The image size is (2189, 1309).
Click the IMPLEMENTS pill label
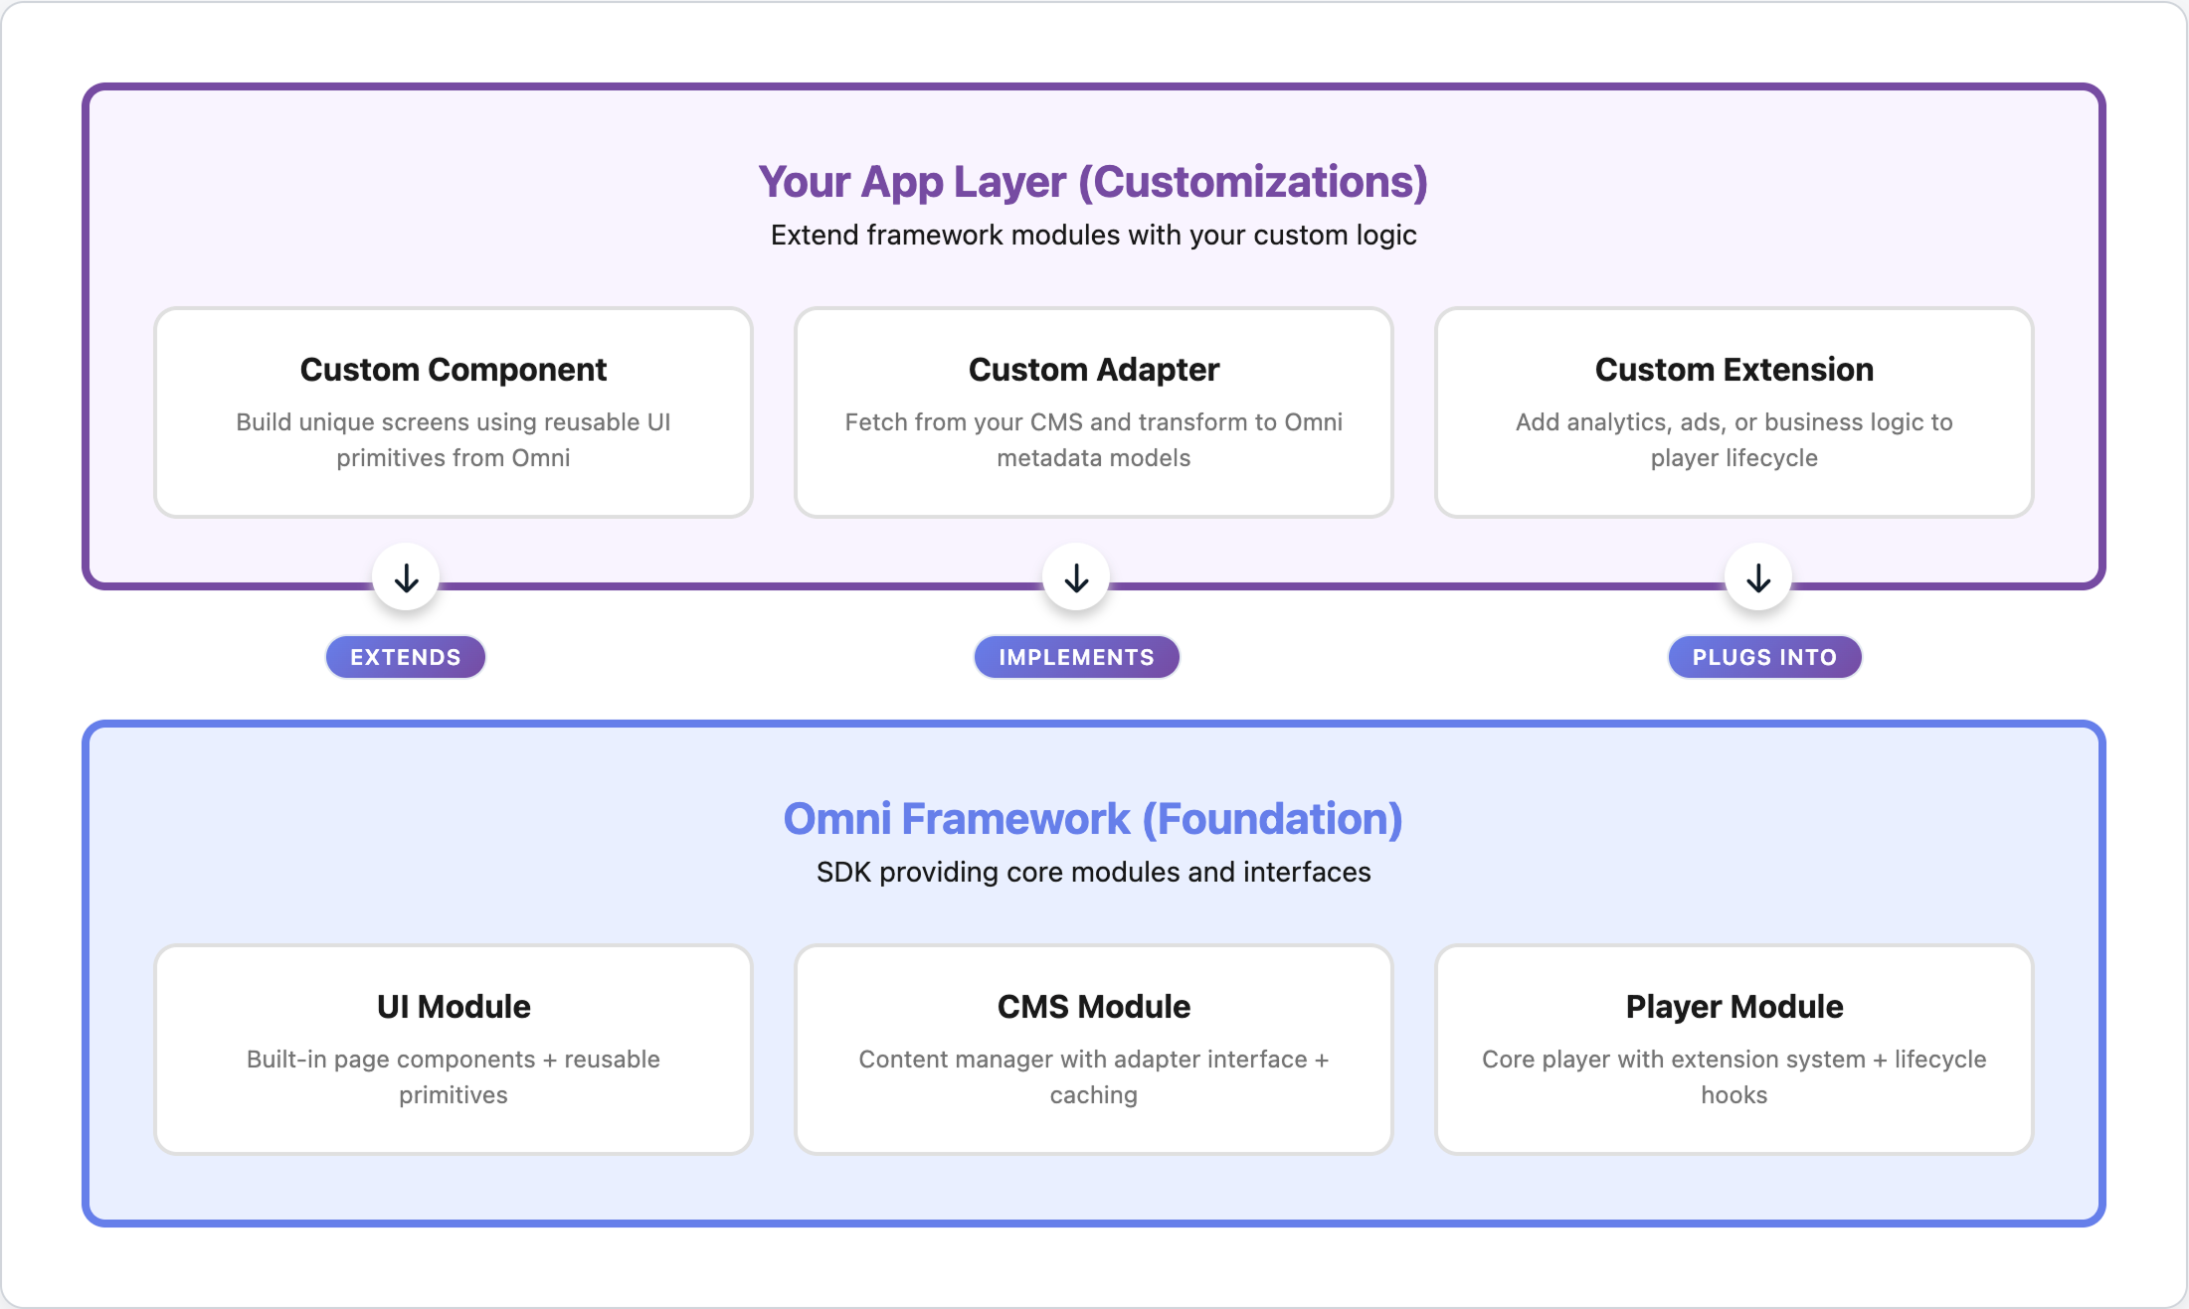click(x=1076, y=657)
